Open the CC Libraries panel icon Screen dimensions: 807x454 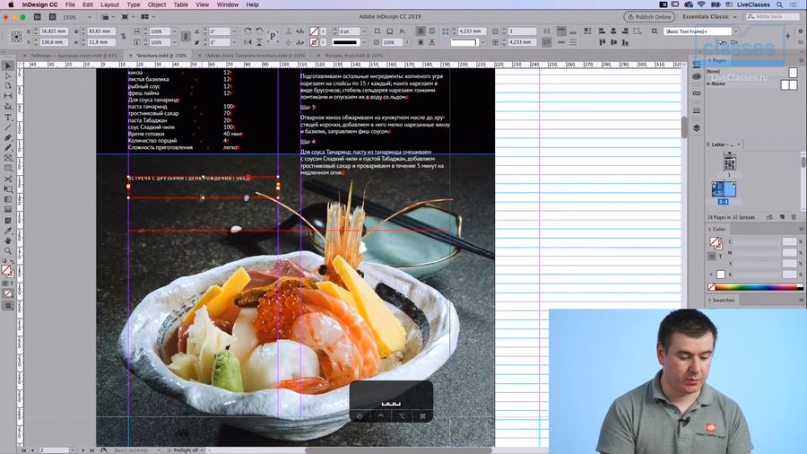click(x=697, y=76)
